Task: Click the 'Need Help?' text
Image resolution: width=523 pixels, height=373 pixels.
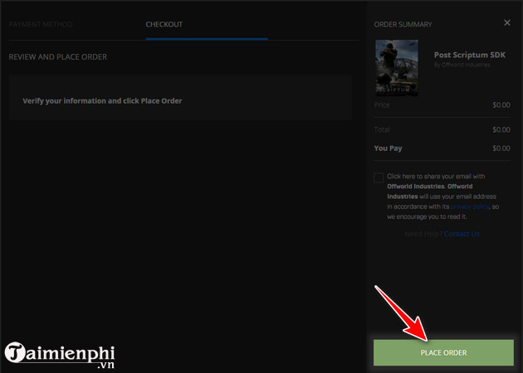Action: pyautogui.click(x=423, y=234)
